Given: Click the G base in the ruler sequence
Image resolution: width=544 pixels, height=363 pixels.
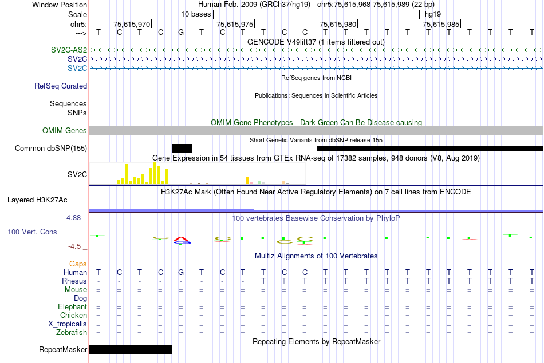Looking at the screenshot, I should (x=181, y=33).
